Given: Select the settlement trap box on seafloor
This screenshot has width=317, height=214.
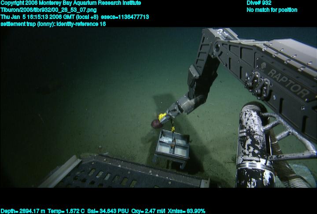Looking at the screenshot, I should click(x=173, y=148).
